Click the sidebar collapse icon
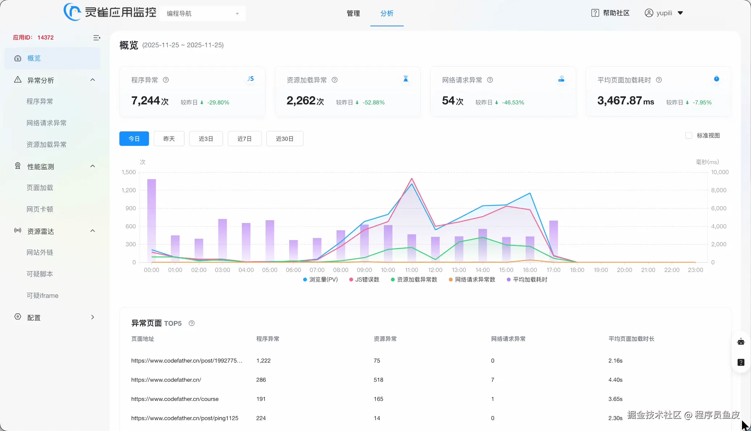751x431 pixels. tap(97, 38)
